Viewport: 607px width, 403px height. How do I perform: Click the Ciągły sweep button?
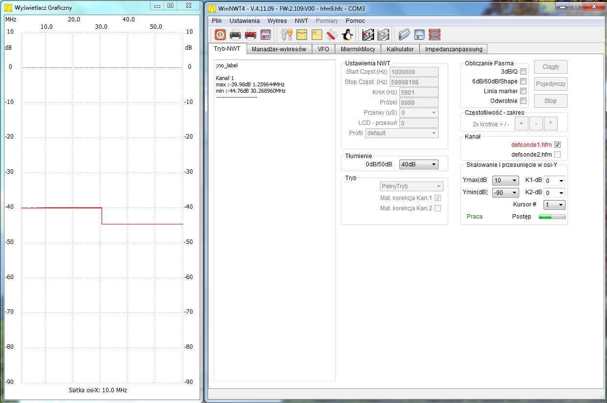[x=550, y=67]
